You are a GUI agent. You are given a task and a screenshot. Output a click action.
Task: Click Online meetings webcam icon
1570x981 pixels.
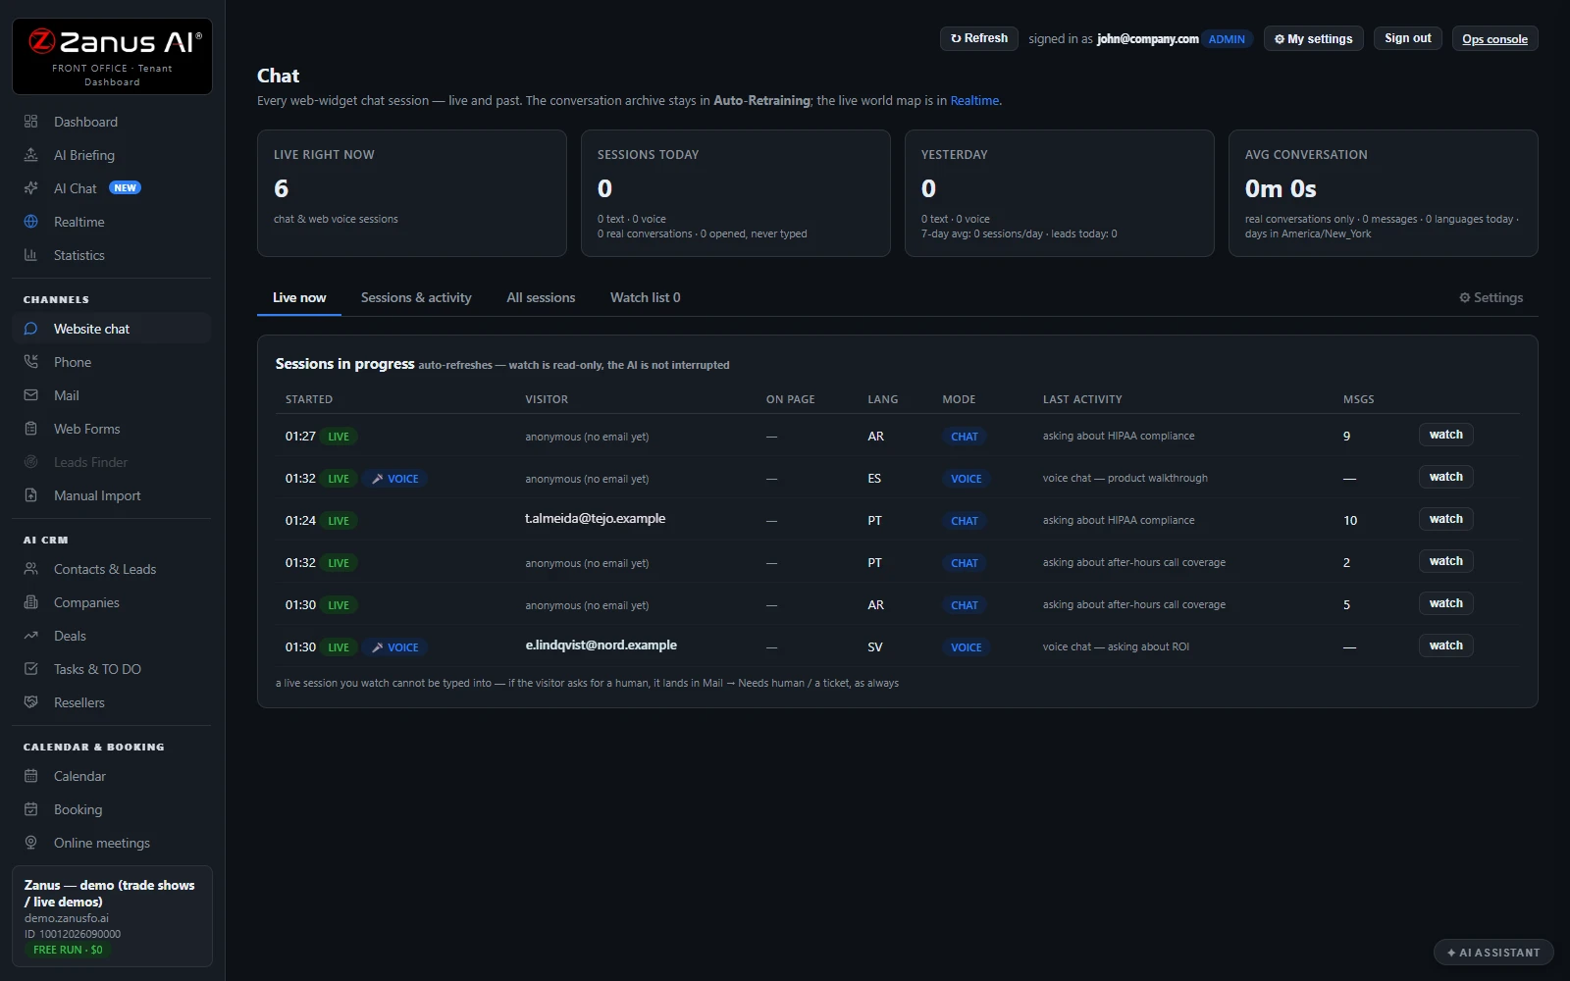30,843
